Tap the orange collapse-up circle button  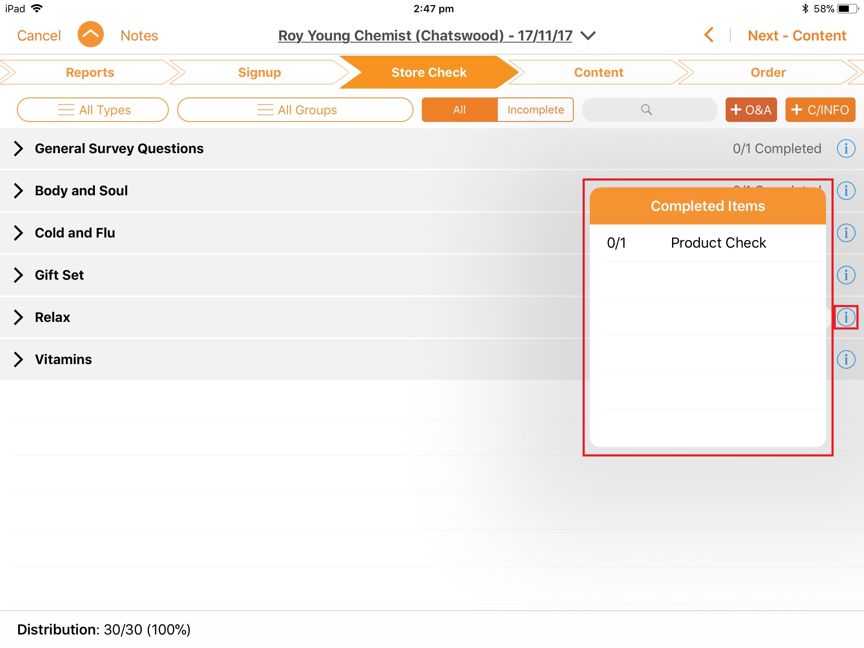point(90,35)
